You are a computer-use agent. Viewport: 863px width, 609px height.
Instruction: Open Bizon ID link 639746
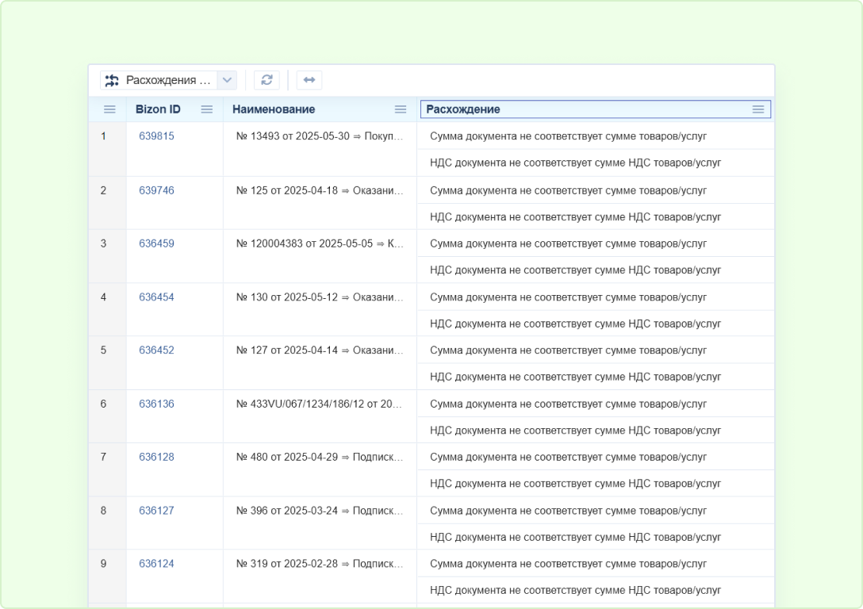click(156, 190)
